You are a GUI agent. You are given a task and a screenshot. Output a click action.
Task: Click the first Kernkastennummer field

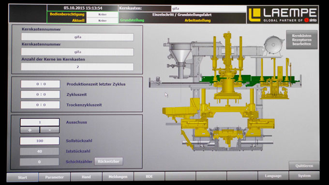[77, 37]
